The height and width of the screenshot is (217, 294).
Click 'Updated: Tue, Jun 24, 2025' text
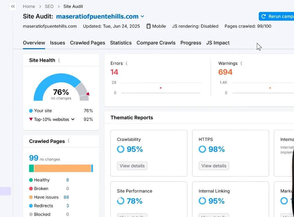pyautogui.click(x=111, y=26)
